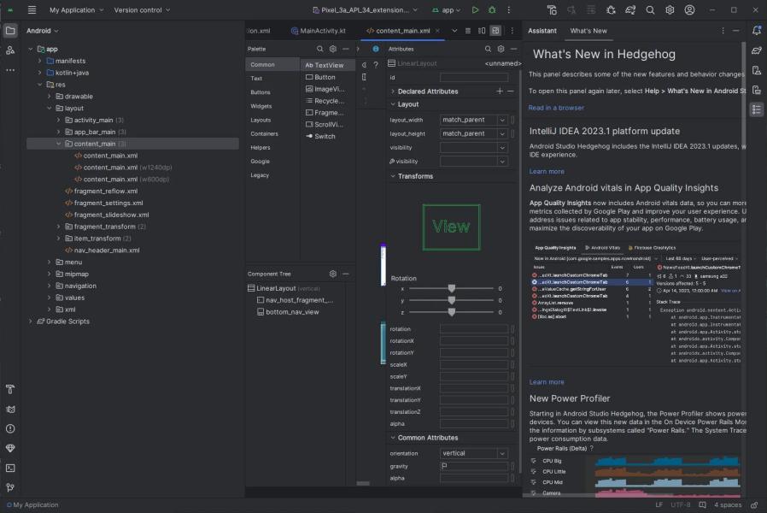Sync project with Gradle files (elephant icon)
The image size is (767, 513).
pos(630,9)
